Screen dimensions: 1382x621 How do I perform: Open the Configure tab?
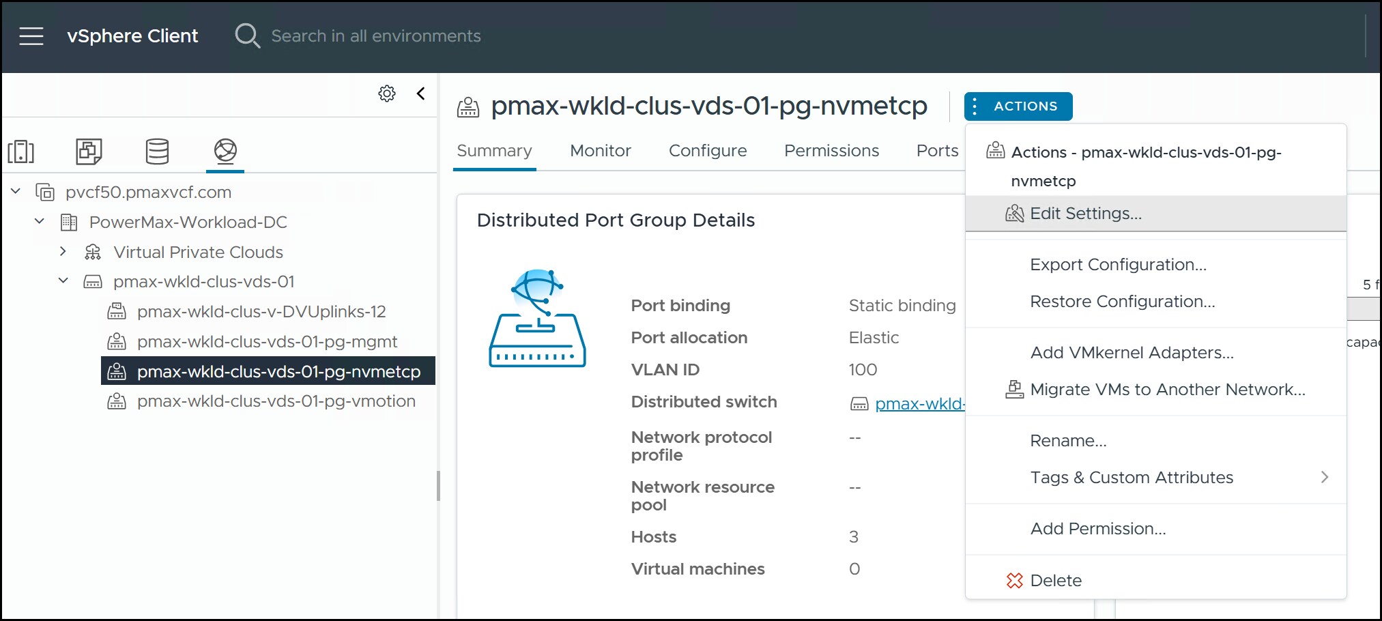tap(708, 151)
